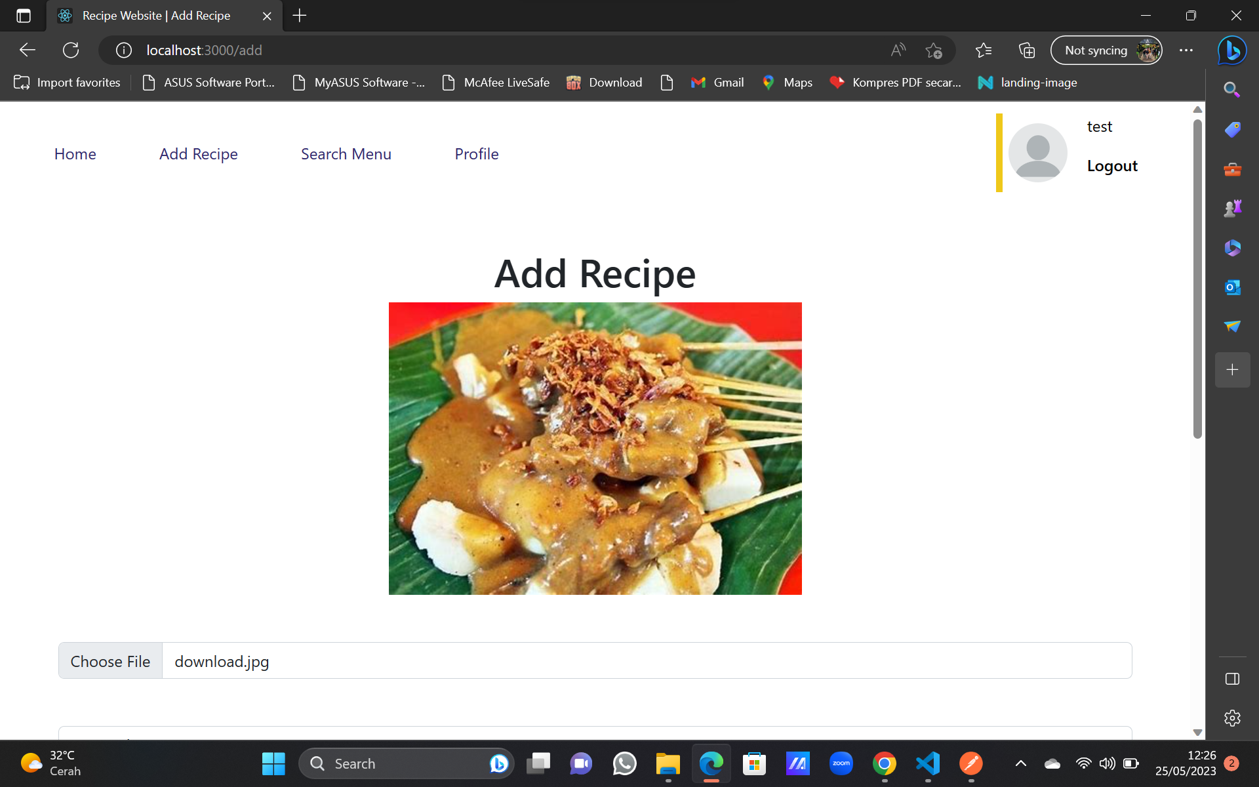This screenshot has width=1259, height=787.
Task: Add this page to favorites
Action: coord(934,50)
